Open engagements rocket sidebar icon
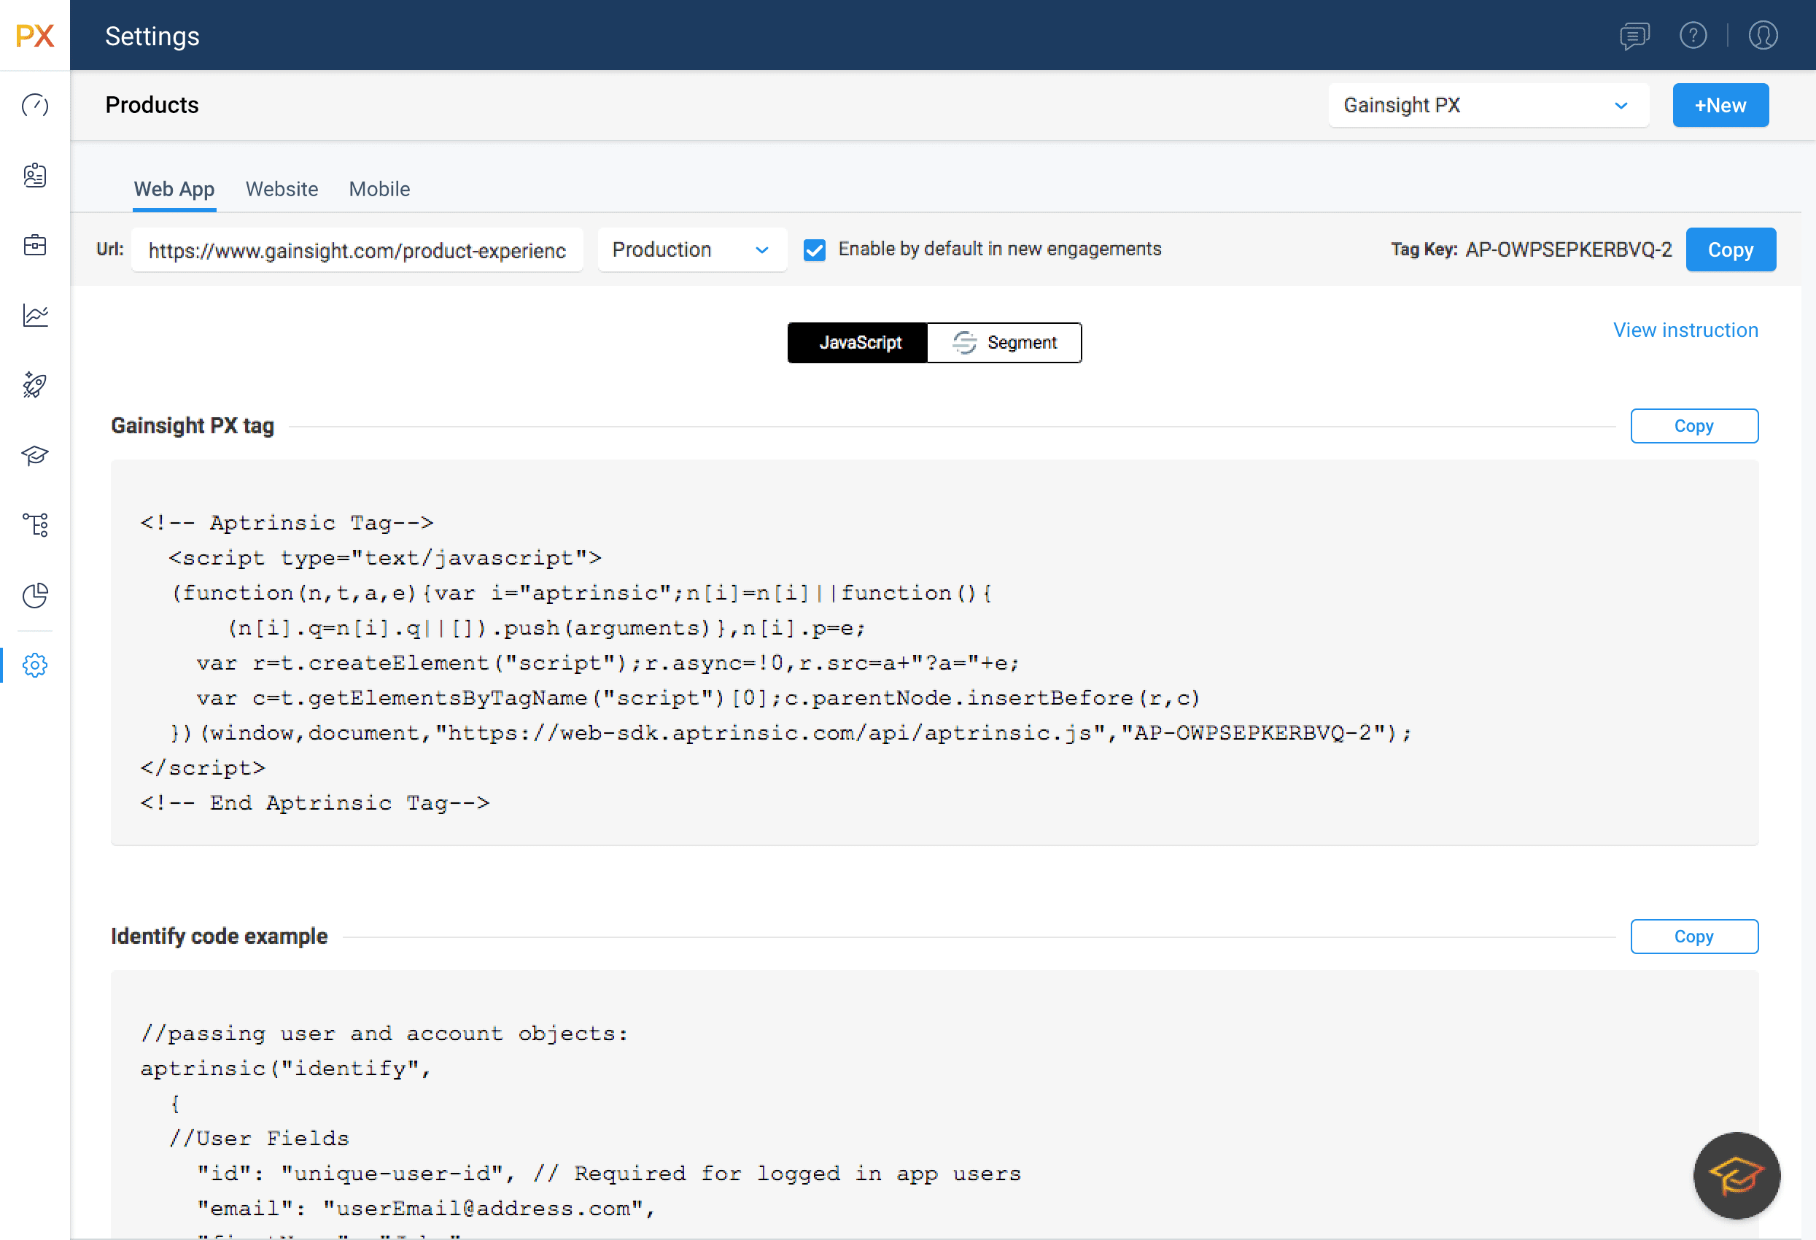 point(34,384)
